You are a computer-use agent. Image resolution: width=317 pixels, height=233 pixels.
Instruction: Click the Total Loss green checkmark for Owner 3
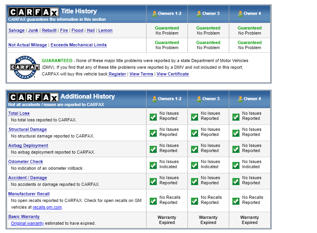(195, 117)
